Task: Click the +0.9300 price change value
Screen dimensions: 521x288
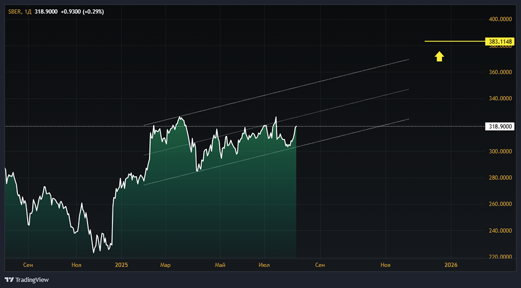Action: [x=71, y=11]
